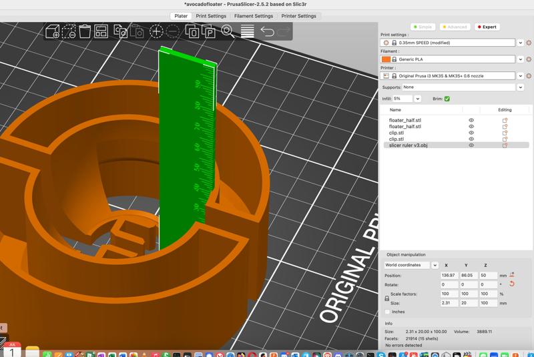Viewport: 534px width, 357px height.
Task: Click the scale lock padlock icon
Action: point(387,298)
